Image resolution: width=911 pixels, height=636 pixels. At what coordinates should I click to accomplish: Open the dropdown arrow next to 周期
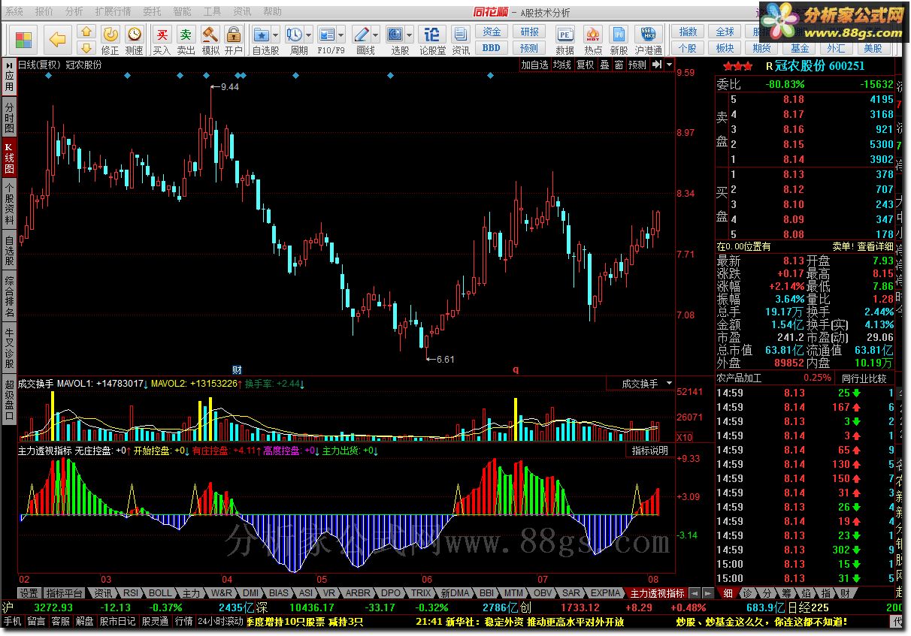(308, 35)
